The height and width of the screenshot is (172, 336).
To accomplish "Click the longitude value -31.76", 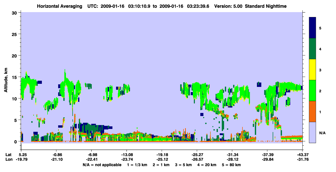I will pos(302,159).
